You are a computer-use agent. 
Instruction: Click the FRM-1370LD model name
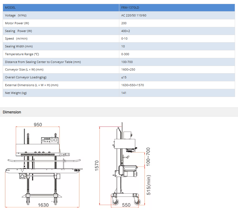[x=130, y=8]
